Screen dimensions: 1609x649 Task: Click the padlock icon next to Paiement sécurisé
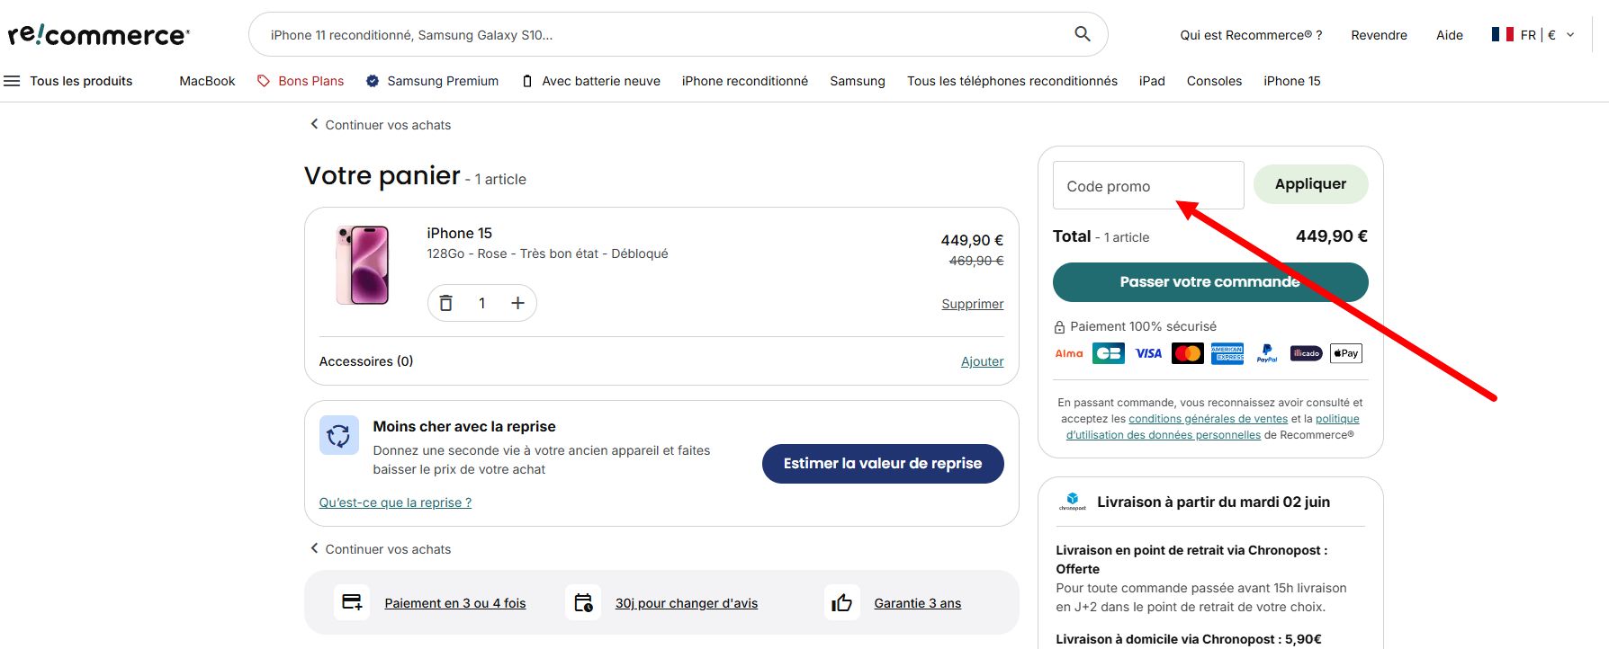tap(1059, 327)
